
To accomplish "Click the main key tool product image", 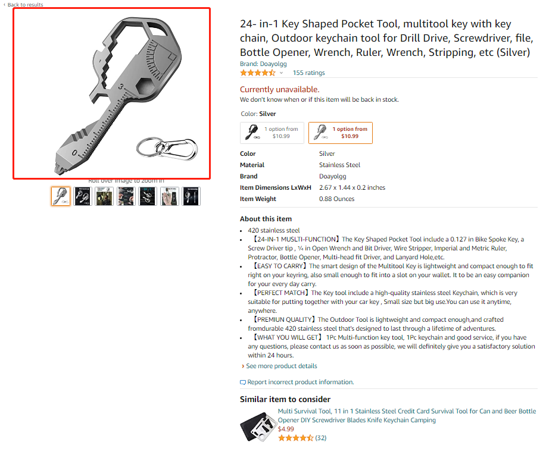I will (x=112, y=93).
